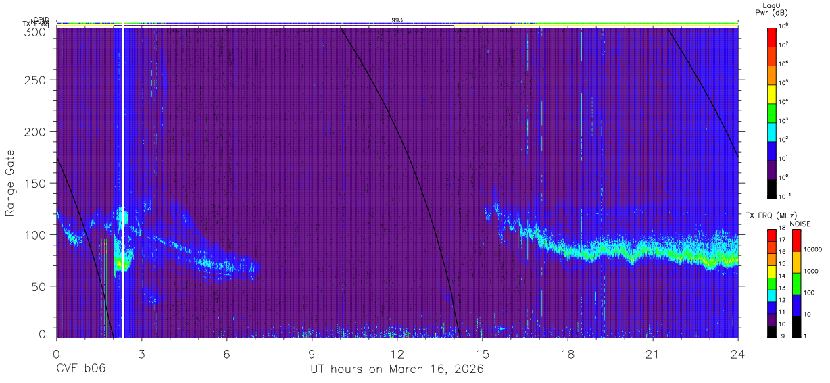
Task: Click the red 17-18 MHz segment of TX FRQ colorbar
Action: [772, 235]
